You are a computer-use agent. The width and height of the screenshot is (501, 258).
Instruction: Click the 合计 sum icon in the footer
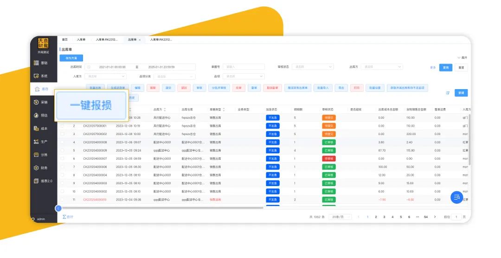tap(64, 217)
